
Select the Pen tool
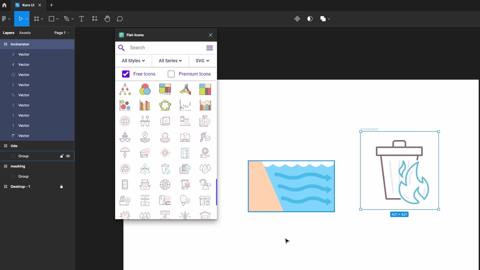pyautogui.click(x=67, y=19)
